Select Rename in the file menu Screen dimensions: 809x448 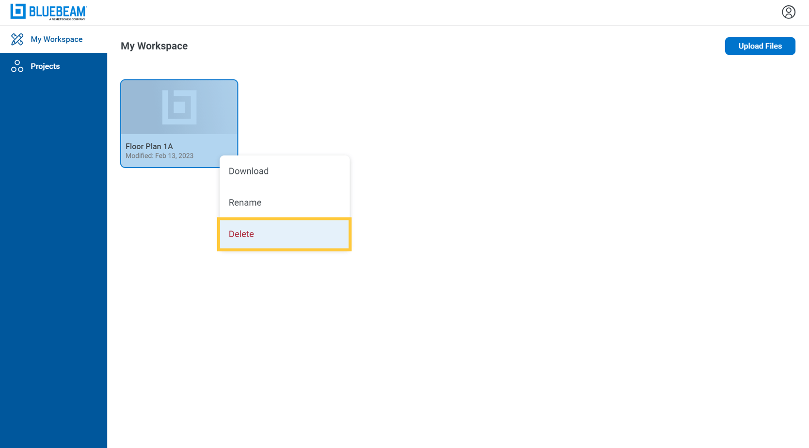pos(245,202)
